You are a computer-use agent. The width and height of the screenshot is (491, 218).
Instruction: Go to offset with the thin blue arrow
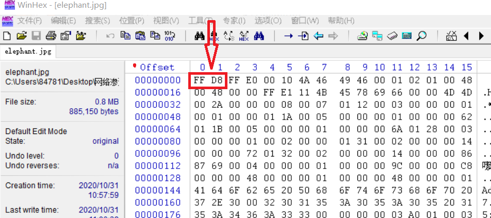pos(288,36)
